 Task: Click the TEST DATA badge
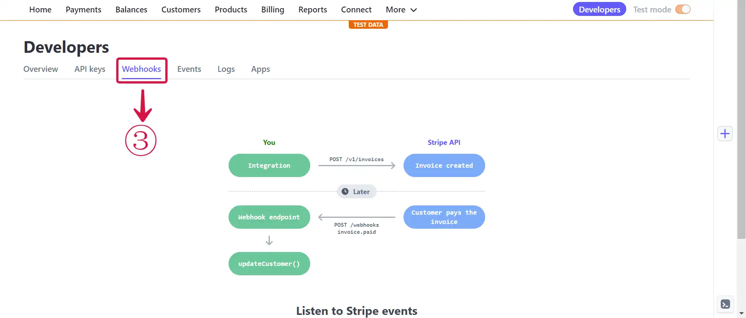point(368,24)
